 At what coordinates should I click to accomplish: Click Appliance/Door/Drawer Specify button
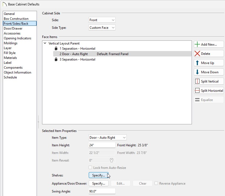[x=99, y=184]
